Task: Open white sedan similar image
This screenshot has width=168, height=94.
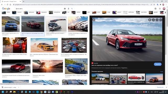Action: (x=100, y=78)
